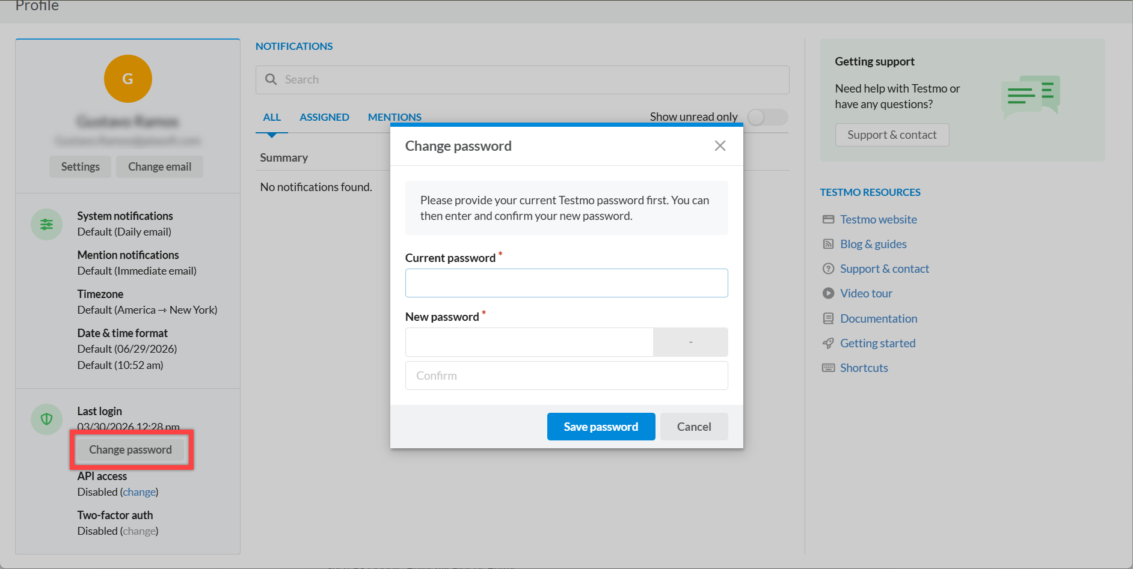This screenshot has height=569, width=1133.
Task: Open the Testmo website link
Action: click(x=879, y=219)
